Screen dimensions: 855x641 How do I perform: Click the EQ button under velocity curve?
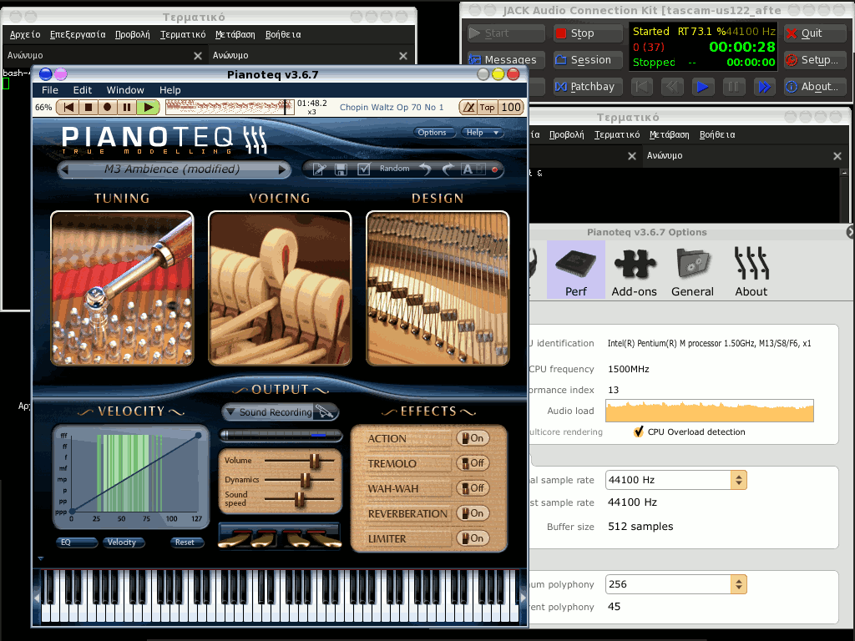[x=77, y=543]
